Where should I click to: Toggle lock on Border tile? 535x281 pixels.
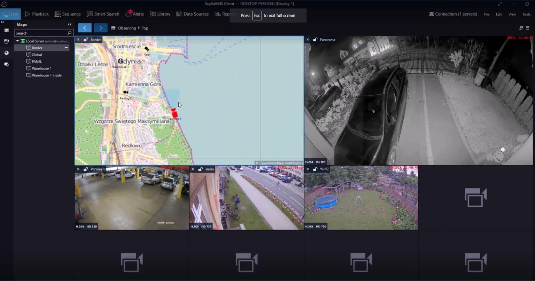click(x=86, y=40)
